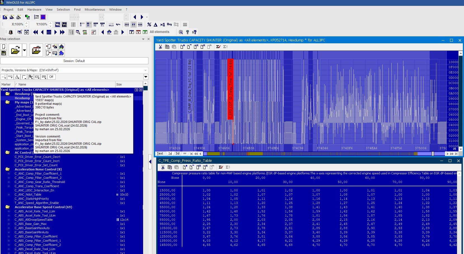
Task: Click the checksum sigma checkmark icon
Action: (x=218, y=47)
